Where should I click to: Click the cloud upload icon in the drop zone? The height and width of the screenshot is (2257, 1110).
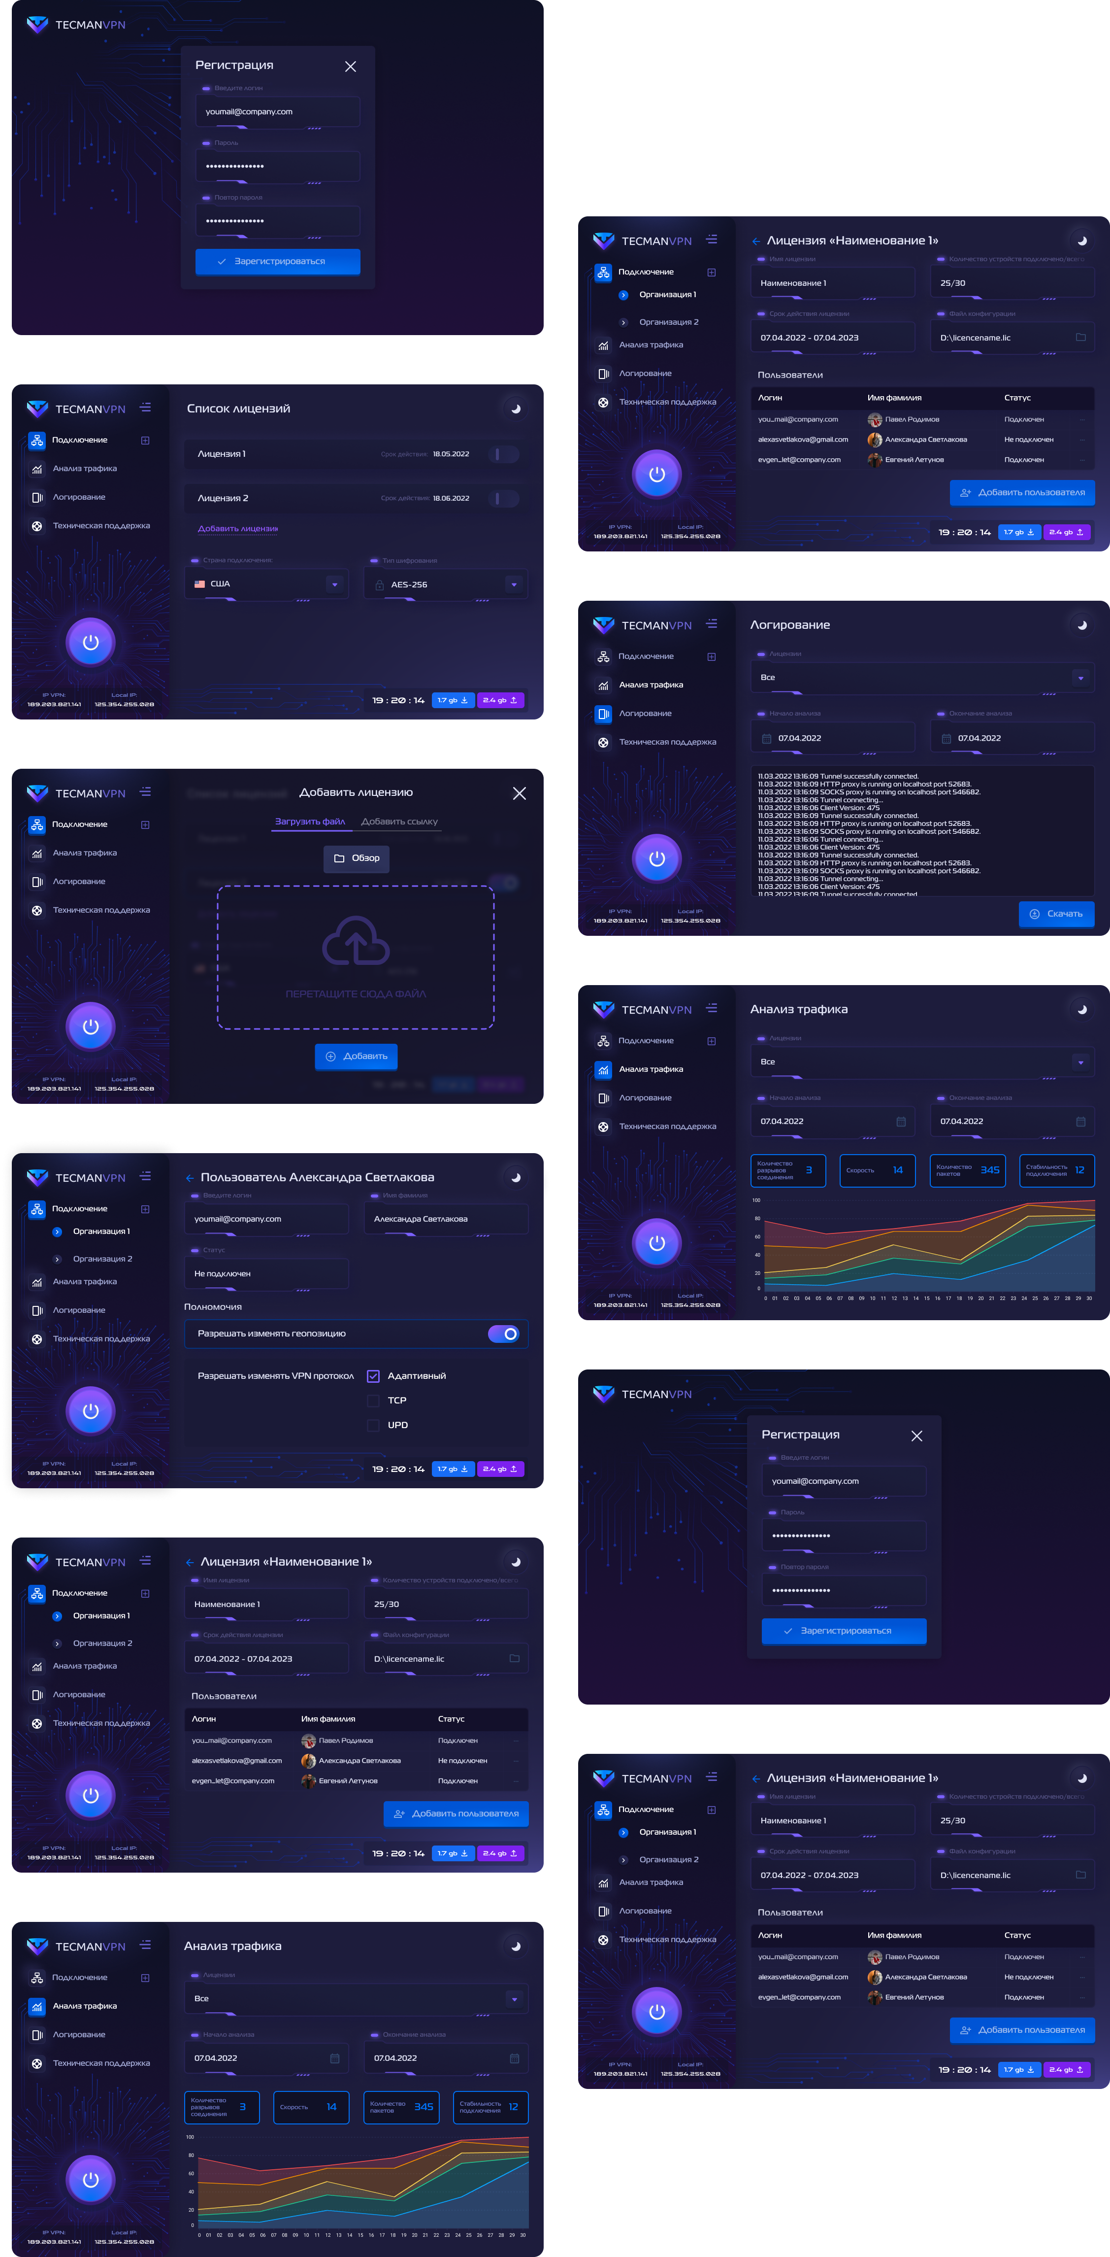tap(356, 941)
